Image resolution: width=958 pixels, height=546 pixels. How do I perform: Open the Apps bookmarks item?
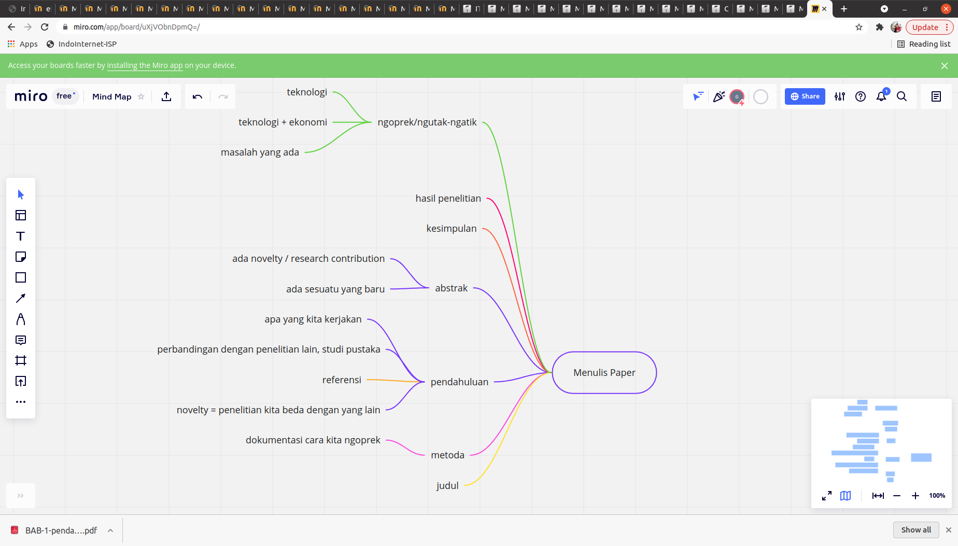point(23,44)
